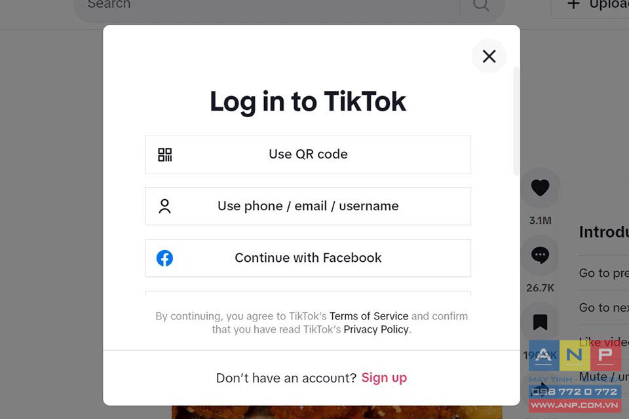Click the search magnifier icon
The image size is (629, 419).
[480, 5]
